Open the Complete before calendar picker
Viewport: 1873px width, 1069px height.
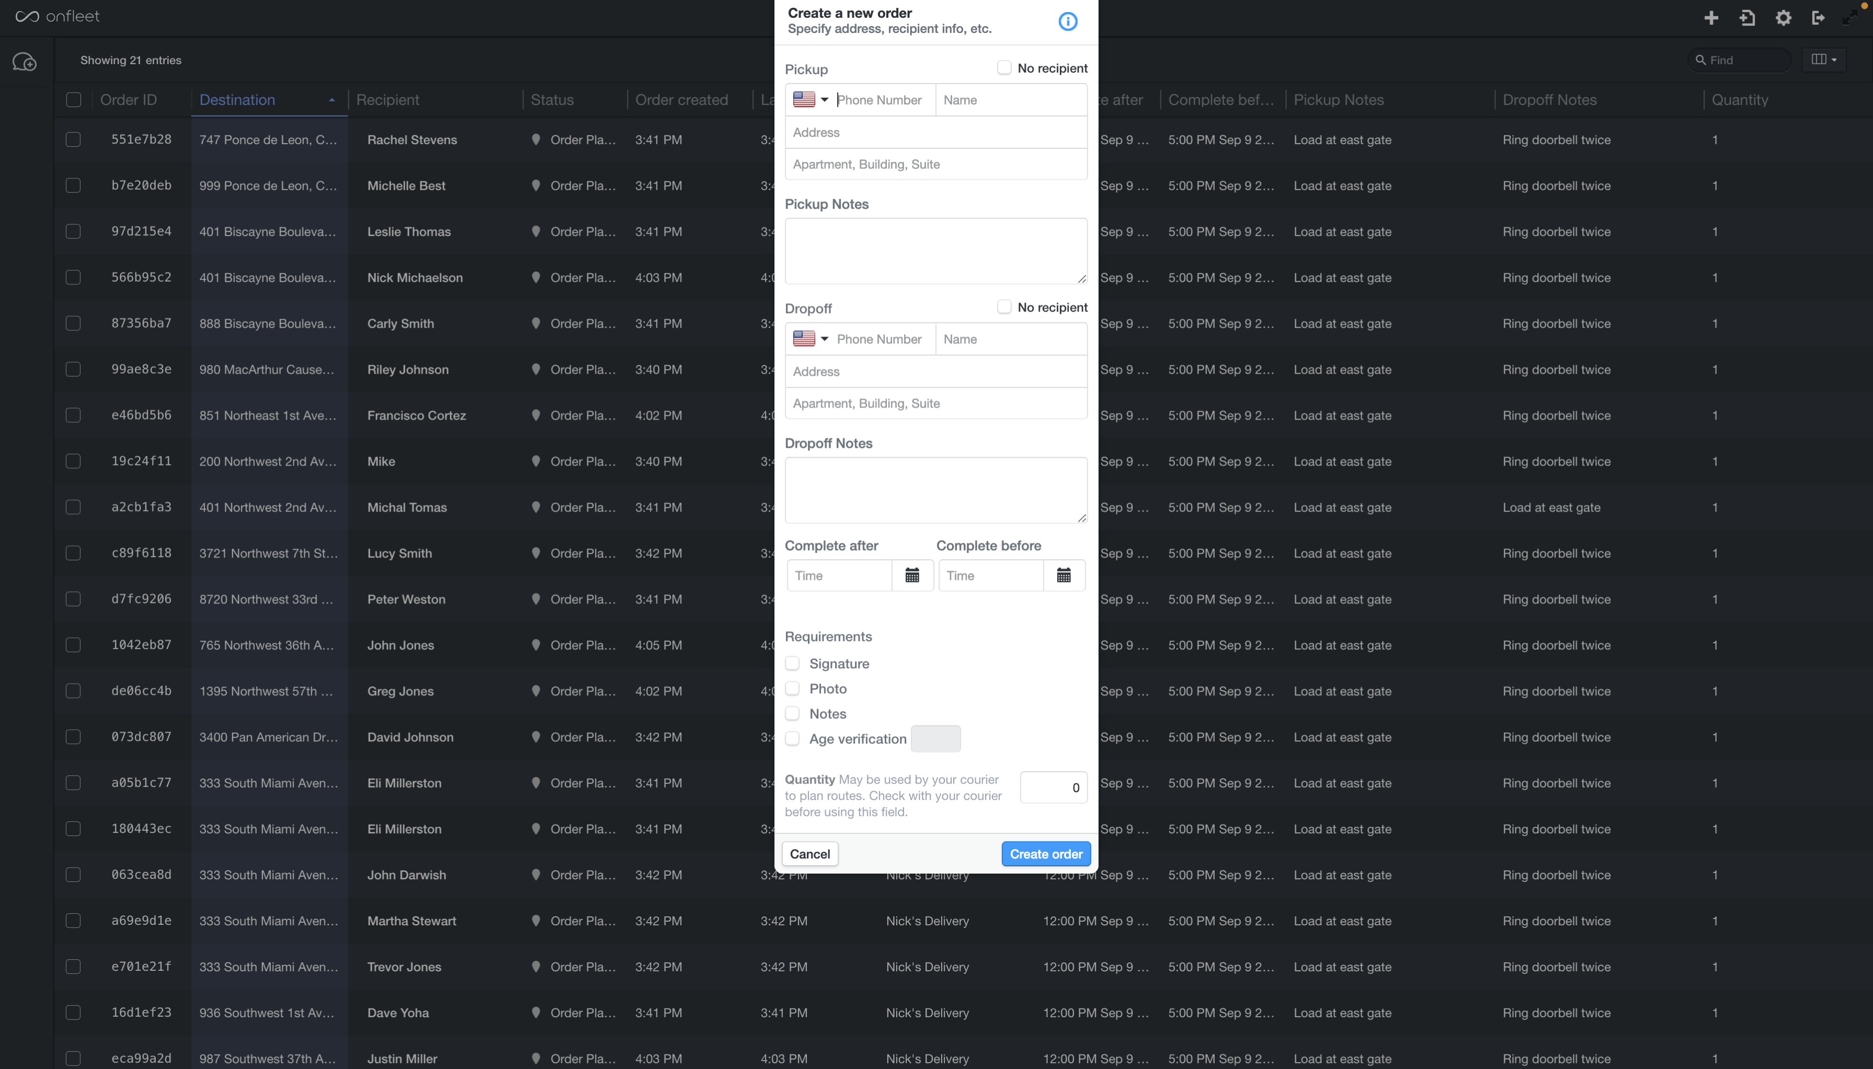[1063, 576]
